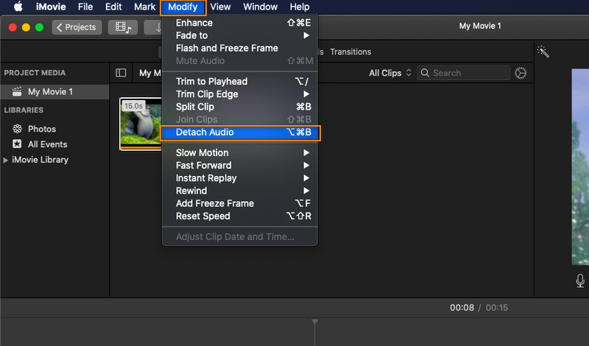Choose Detach Audio
589x346 pixels.
point(240,133)
